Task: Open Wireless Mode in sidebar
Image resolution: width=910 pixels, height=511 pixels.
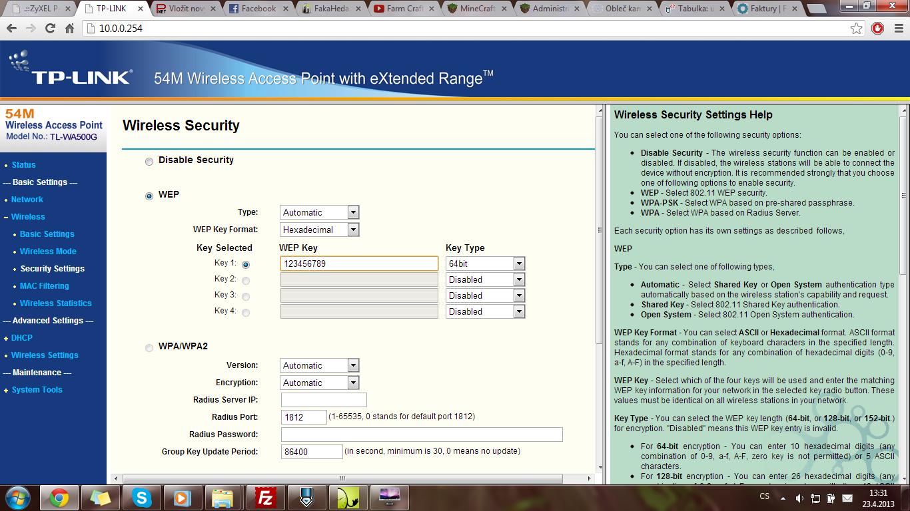Action: click(x=48, y=252)
